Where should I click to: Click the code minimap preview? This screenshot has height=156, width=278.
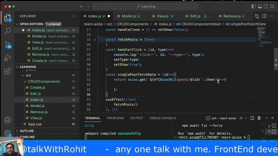(x=265, y=36)
